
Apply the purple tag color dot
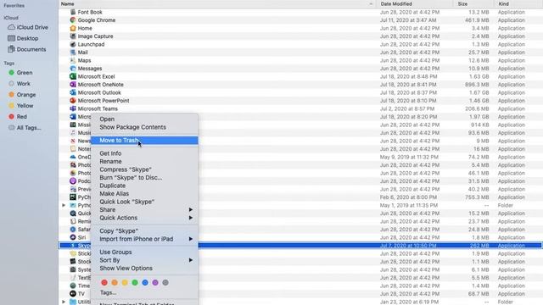coord(155,282)
